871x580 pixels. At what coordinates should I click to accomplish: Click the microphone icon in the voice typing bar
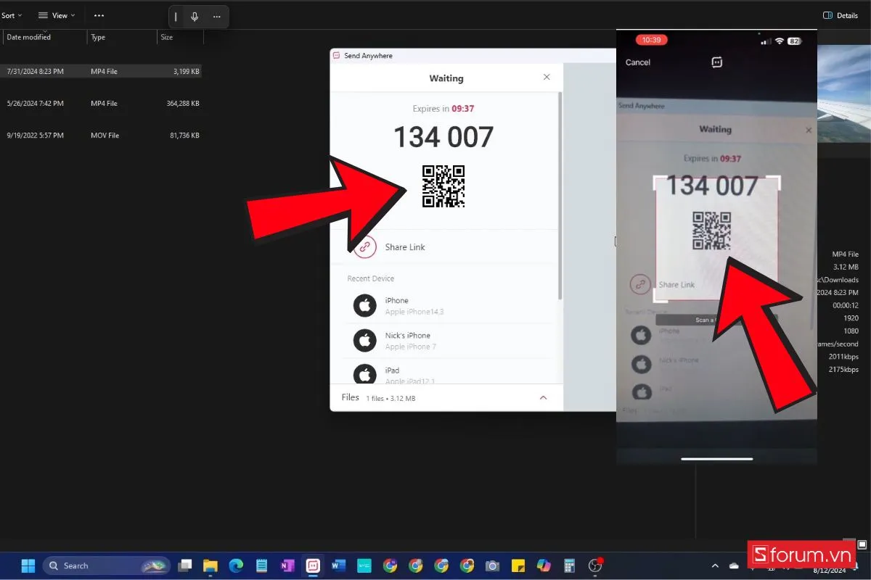(x=193, y=16)
